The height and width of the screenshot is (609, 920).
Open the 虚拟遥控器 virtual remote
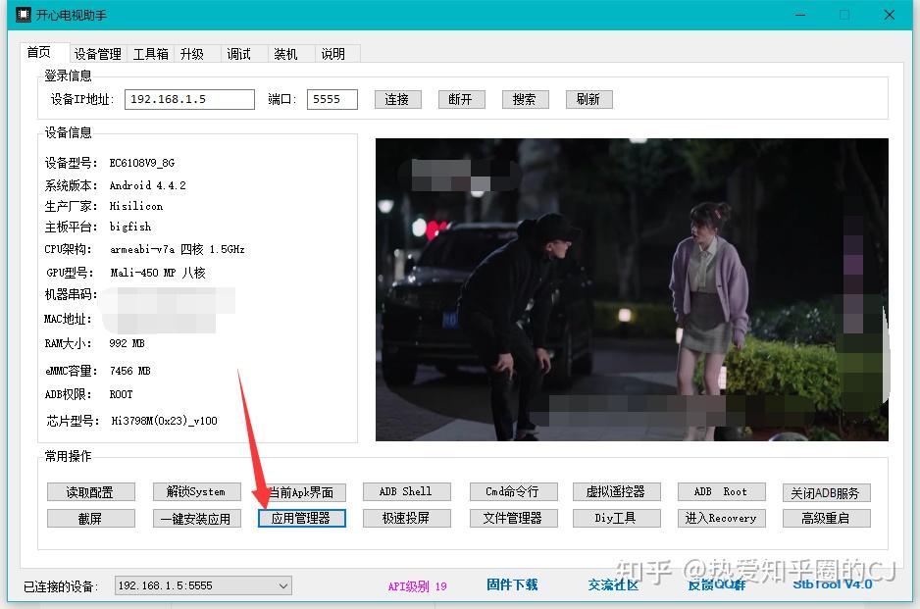click(616, 491)
